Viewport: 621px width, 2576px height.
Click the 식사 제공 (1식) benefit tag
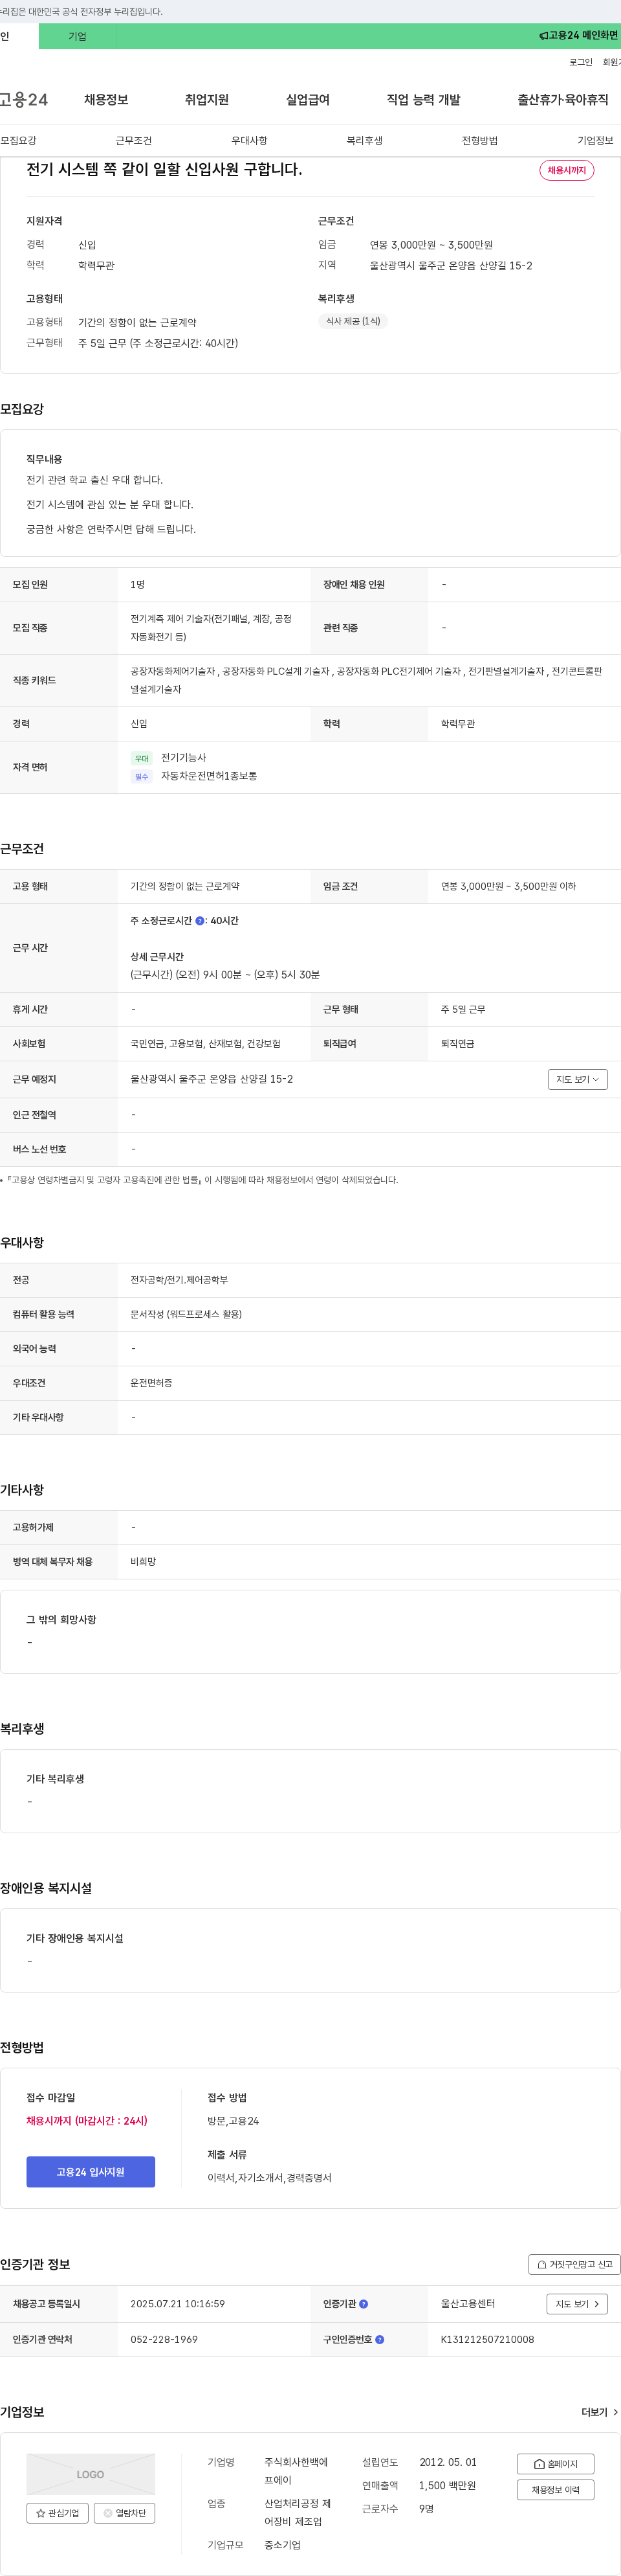[x=353, y=321]
